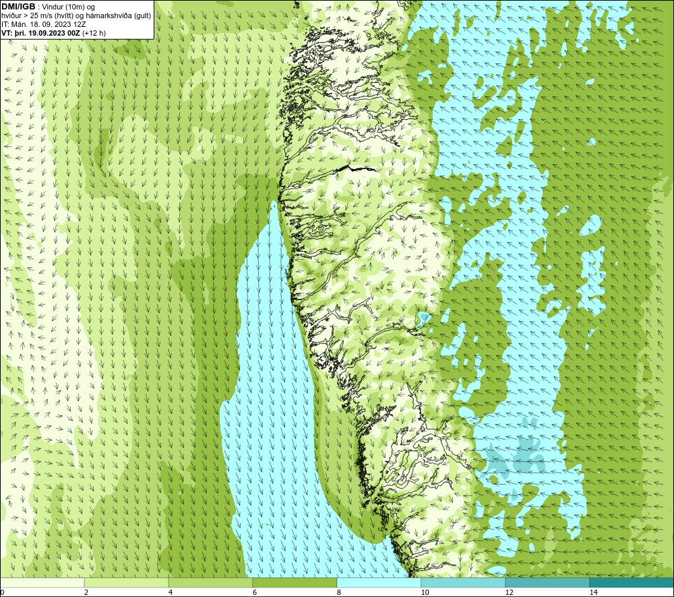Image resolution: width=674 pixels, height=597 pixels.
Task: Select the 'Vindur (10m) og' label
Action: 68,7
